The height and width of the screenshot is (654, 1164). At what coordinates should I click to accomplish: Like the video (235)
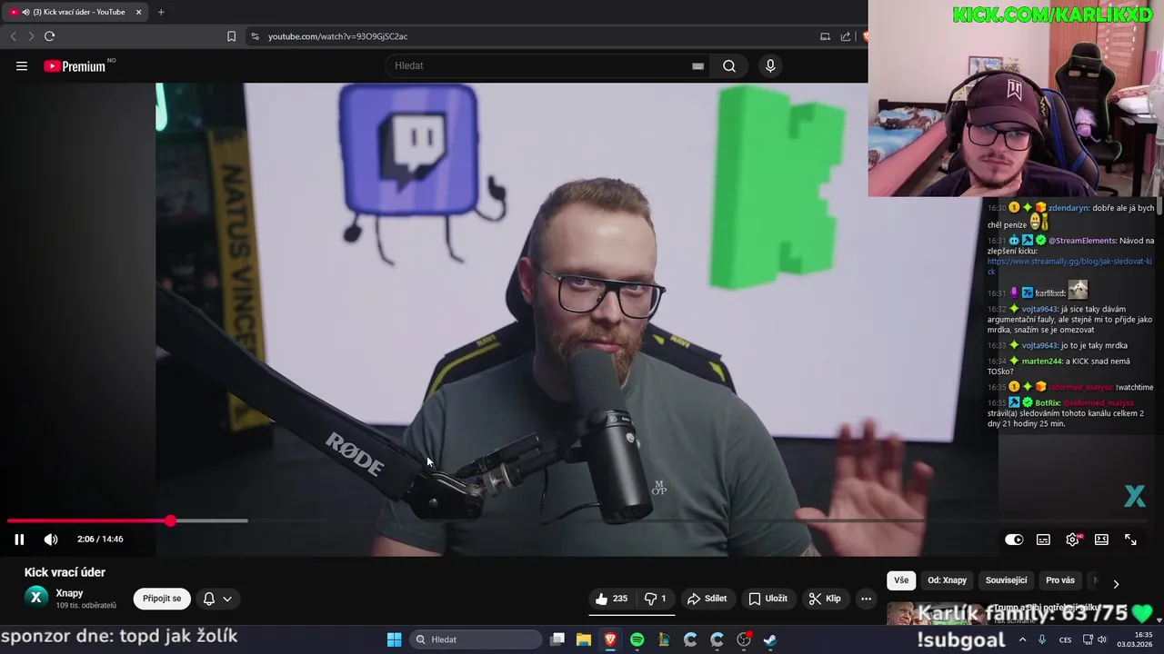pyautogui.click(x=611, y=599)
